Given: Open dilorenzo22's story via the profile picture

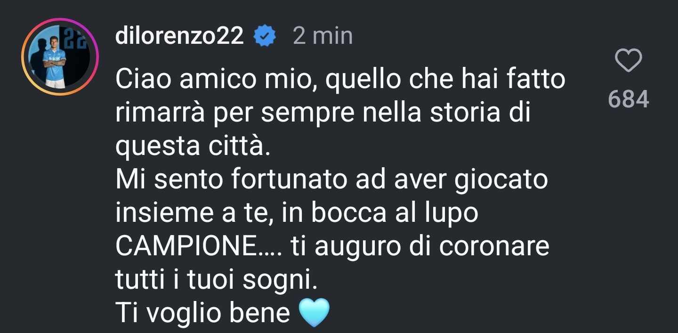Looking at the screenshot, I should (60, 57).
